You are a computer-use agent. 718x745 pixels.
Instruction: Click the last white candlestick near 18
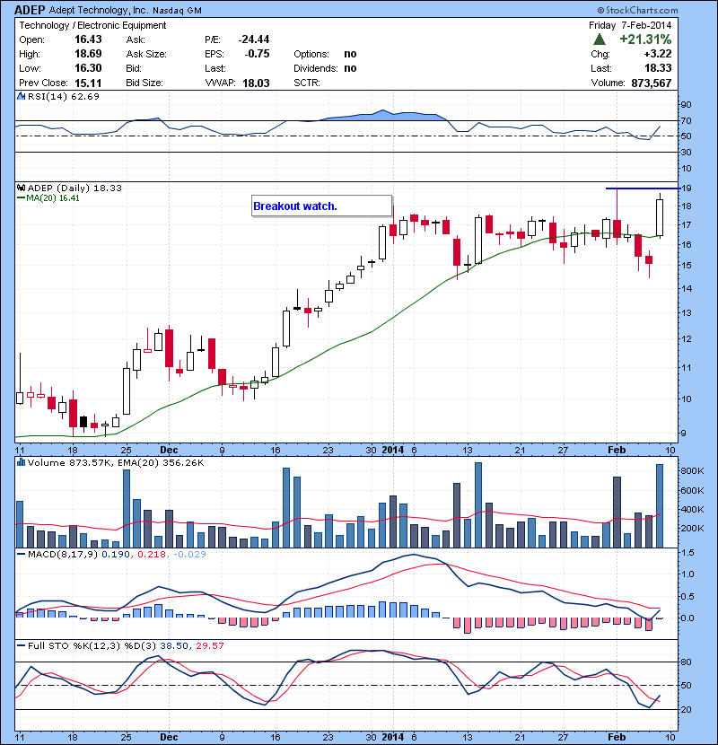click(x=660, y=217)
